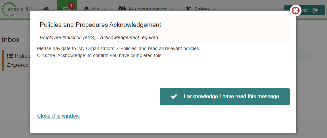This screenshot has height=138, width=327.
Task: Click the Policies and Procedures Acknowledgement heading
Action: click(100, 25)
